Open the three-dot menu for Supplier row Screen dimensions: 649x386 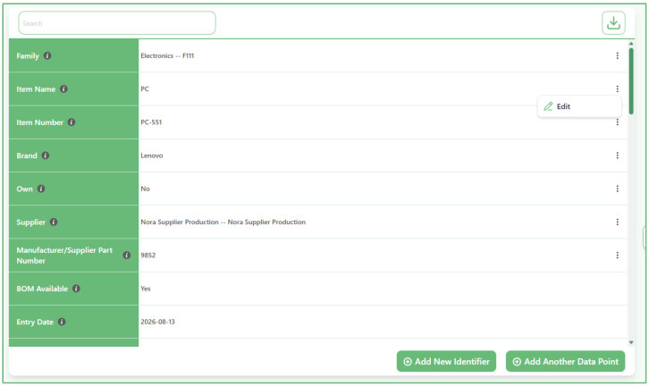[x=617, y=222]
